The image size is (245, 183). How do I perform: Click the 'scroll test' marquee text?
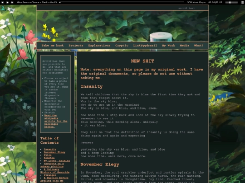point(186,8)
